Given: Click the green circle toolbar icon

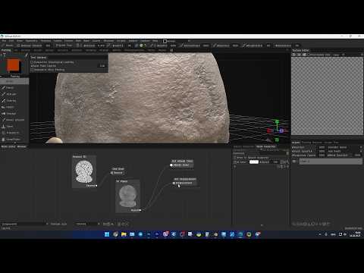Looking at the screenshot, I should 141,45.
